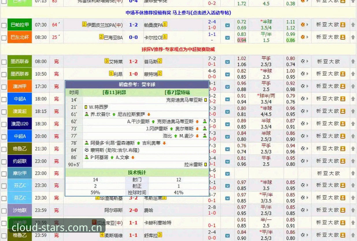Image resolution: width=357 pixels, height=241 pixels.
Task: Open orange user icon in 沙地联 row
Action: pos(343,210)
